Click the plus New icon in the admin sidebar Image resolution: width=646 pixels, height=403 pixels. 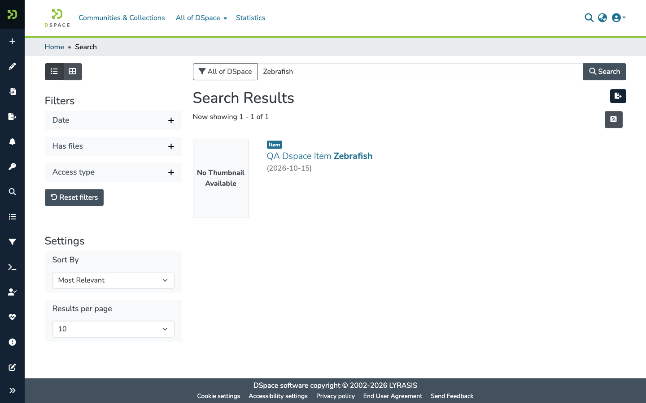point(12,41)
